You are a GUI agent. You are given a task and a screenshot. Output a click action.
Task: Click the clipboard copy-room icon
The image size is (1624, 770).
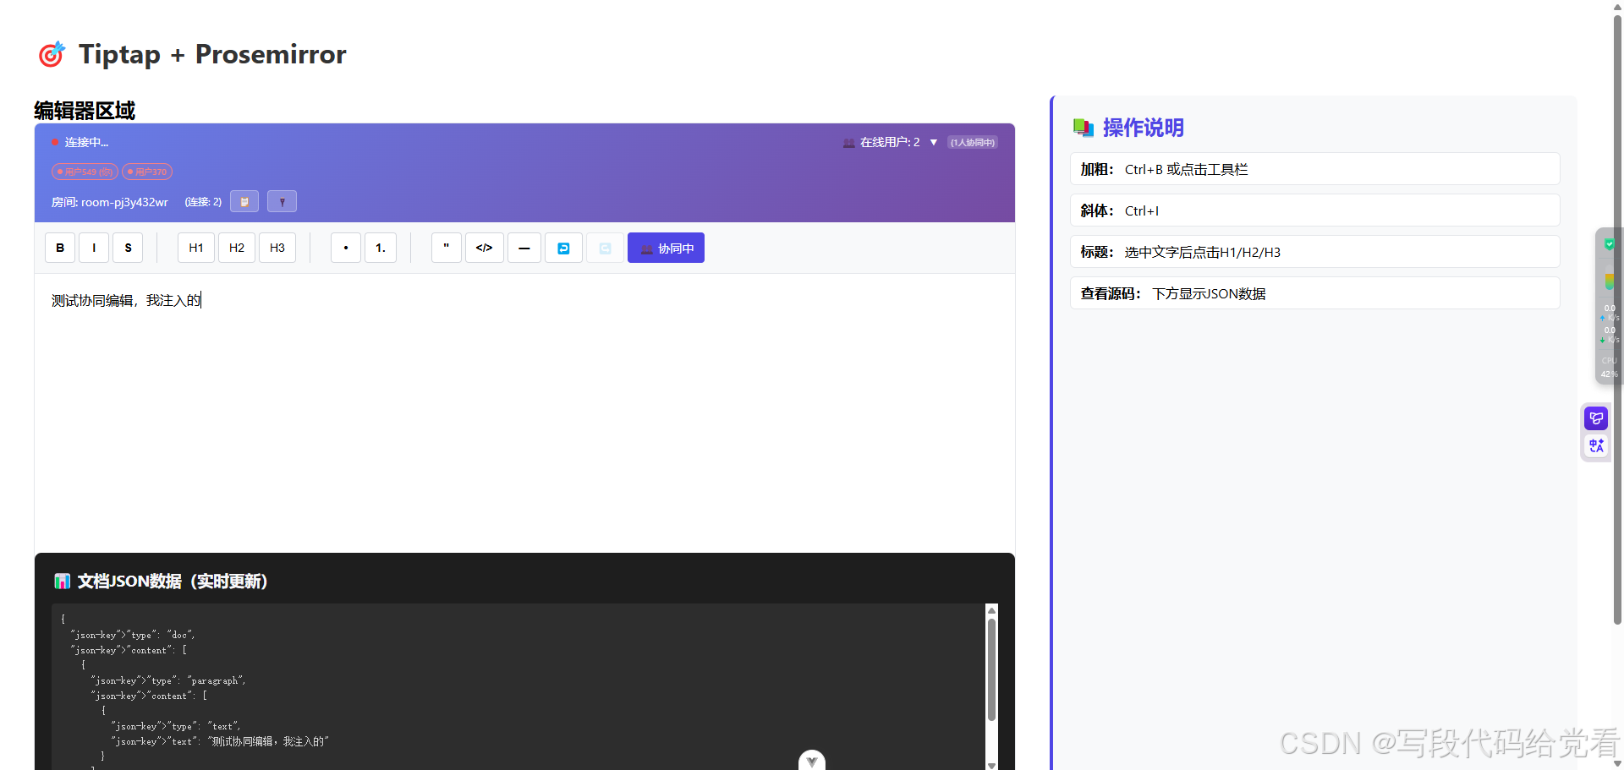(x=244, y=202)
